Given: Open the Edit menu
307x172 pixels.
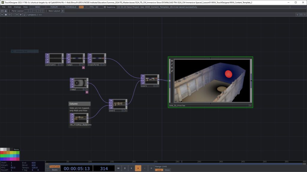Looking at the screenshot, I should [10, 7].
